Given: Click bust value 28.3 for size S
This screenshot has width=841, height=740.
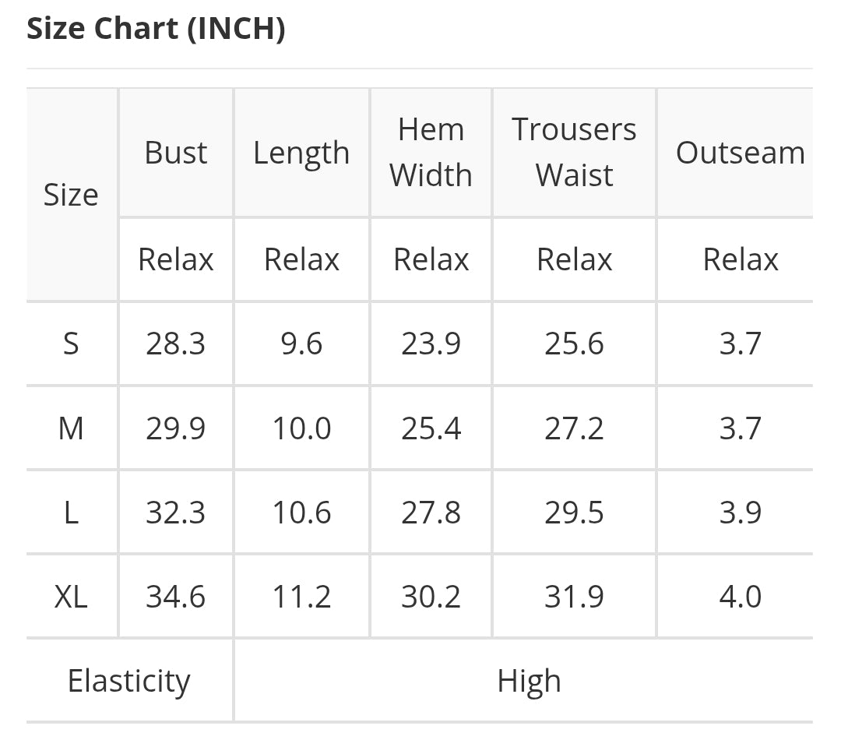Looking at the screenshot, I should pyautogui.click(x=176, y=344).
